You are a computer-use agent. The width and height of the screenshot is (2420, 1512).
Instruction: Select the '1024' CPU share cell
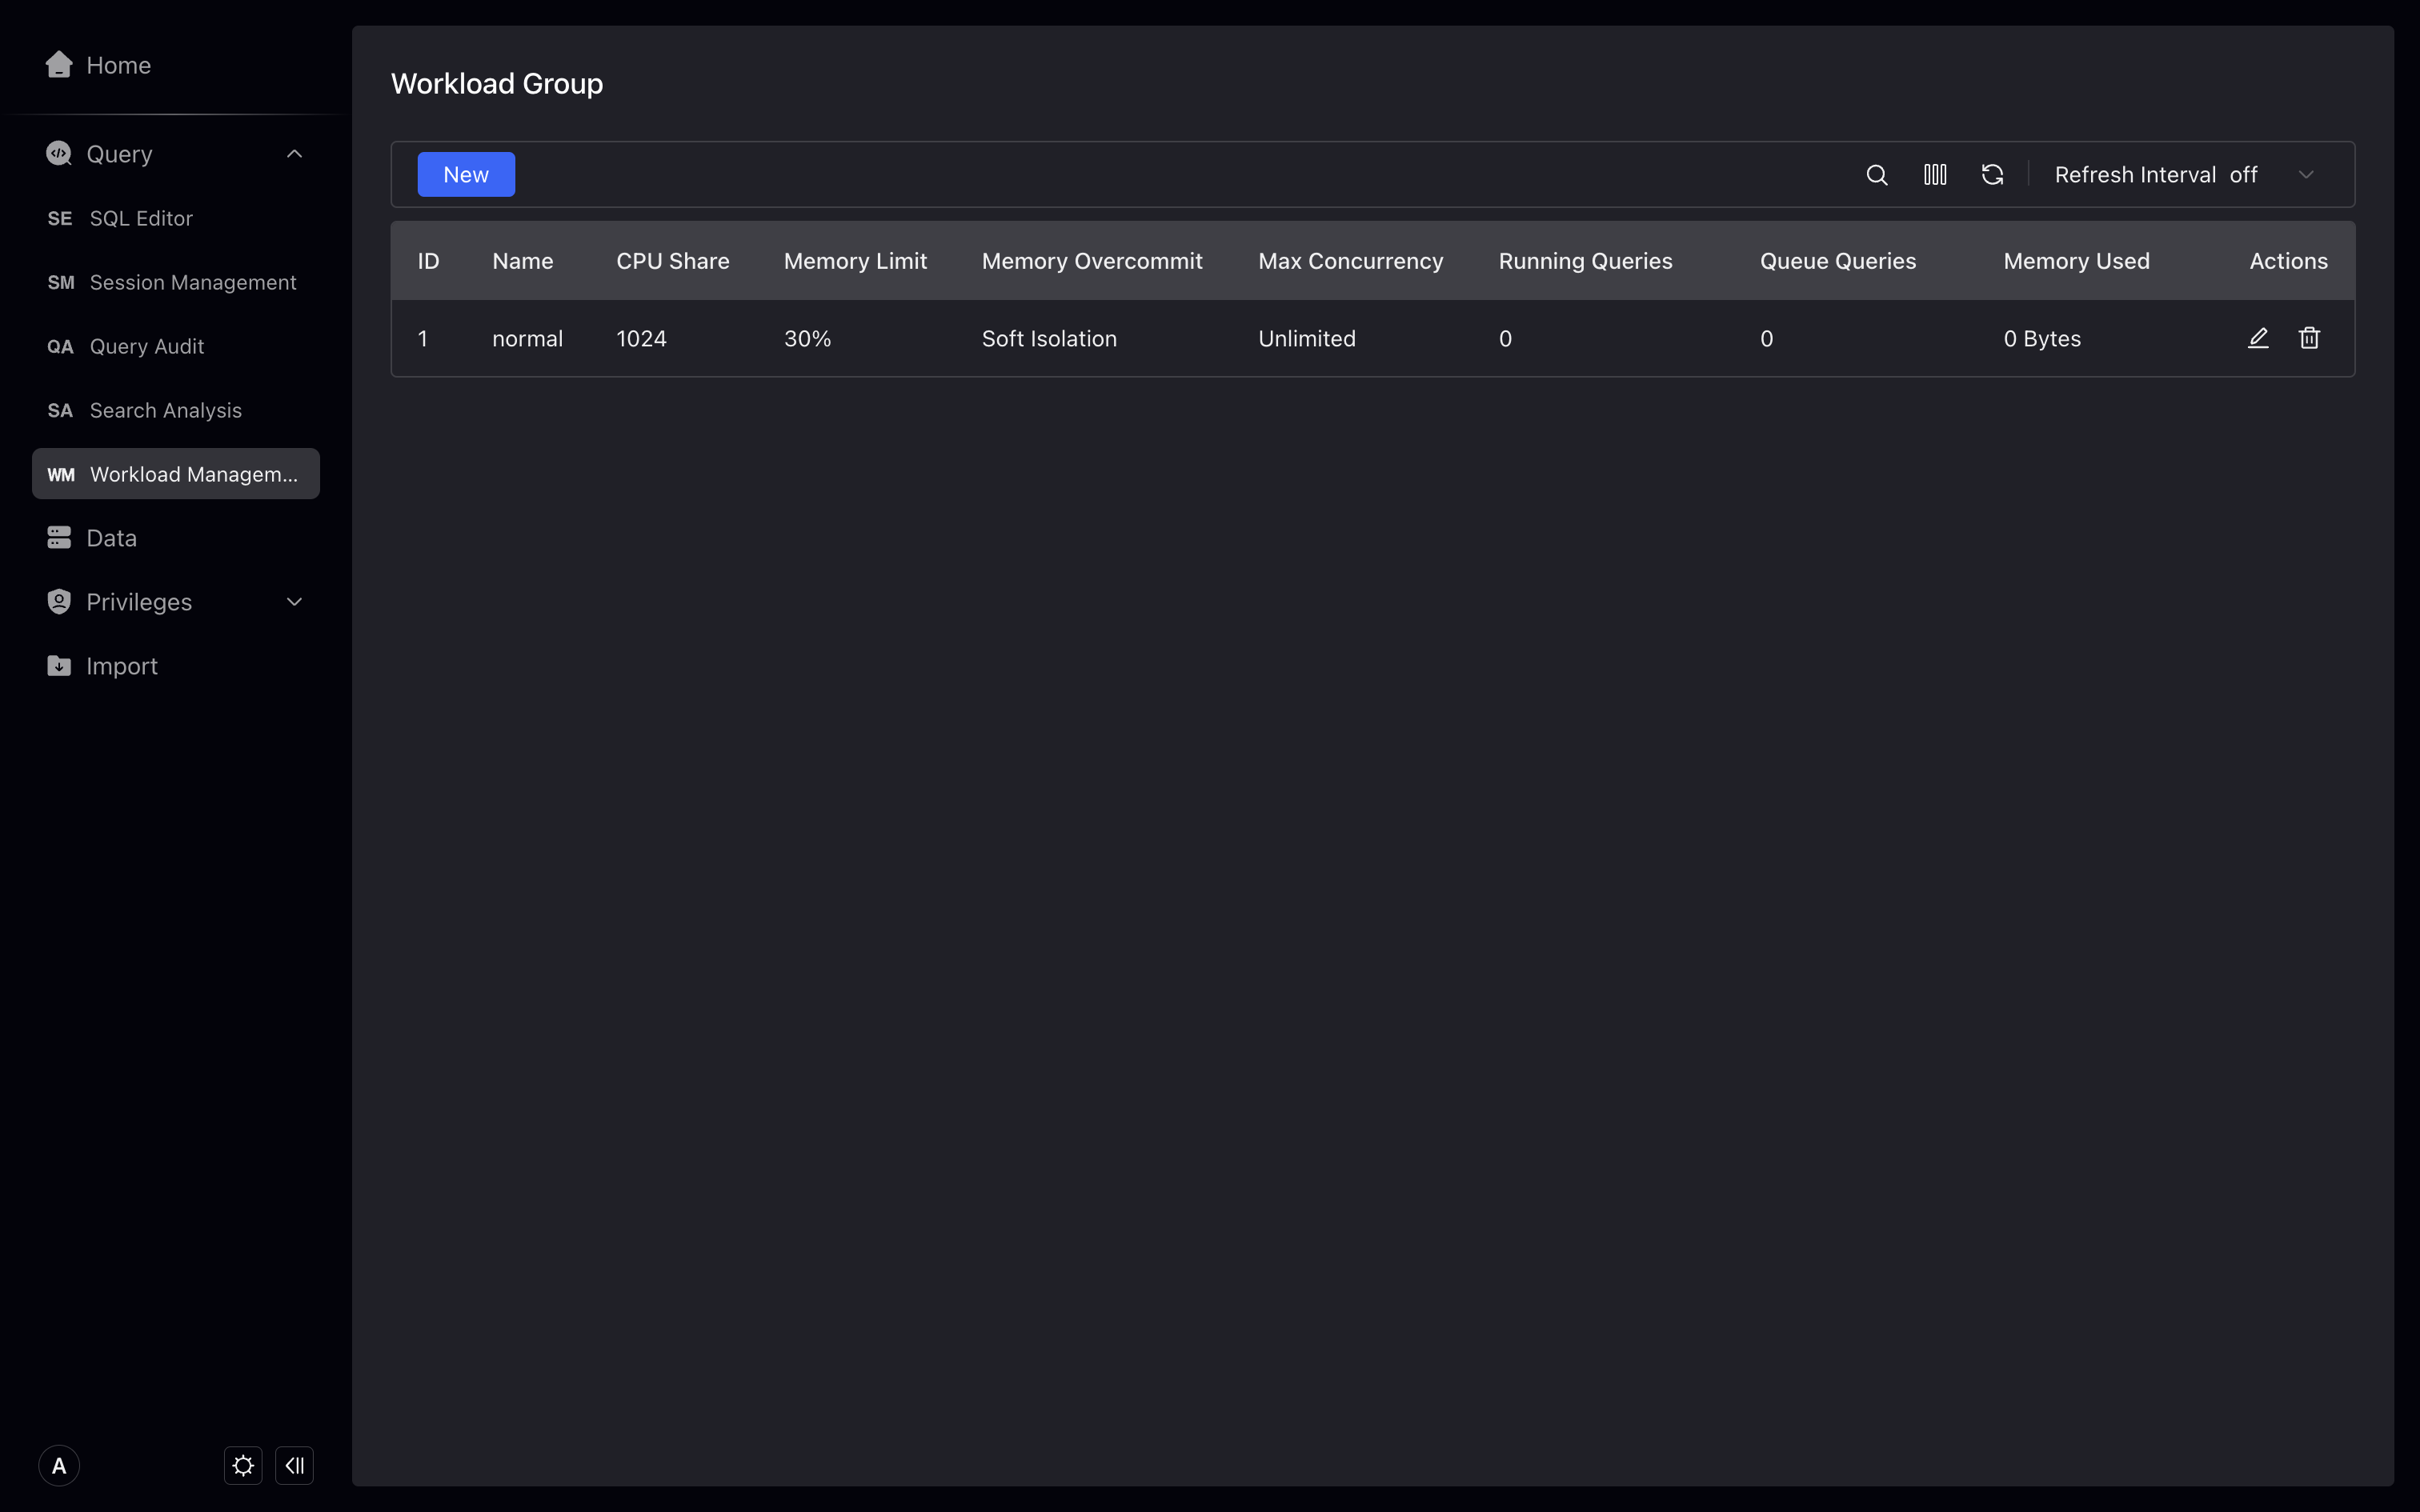click(641, 339)
